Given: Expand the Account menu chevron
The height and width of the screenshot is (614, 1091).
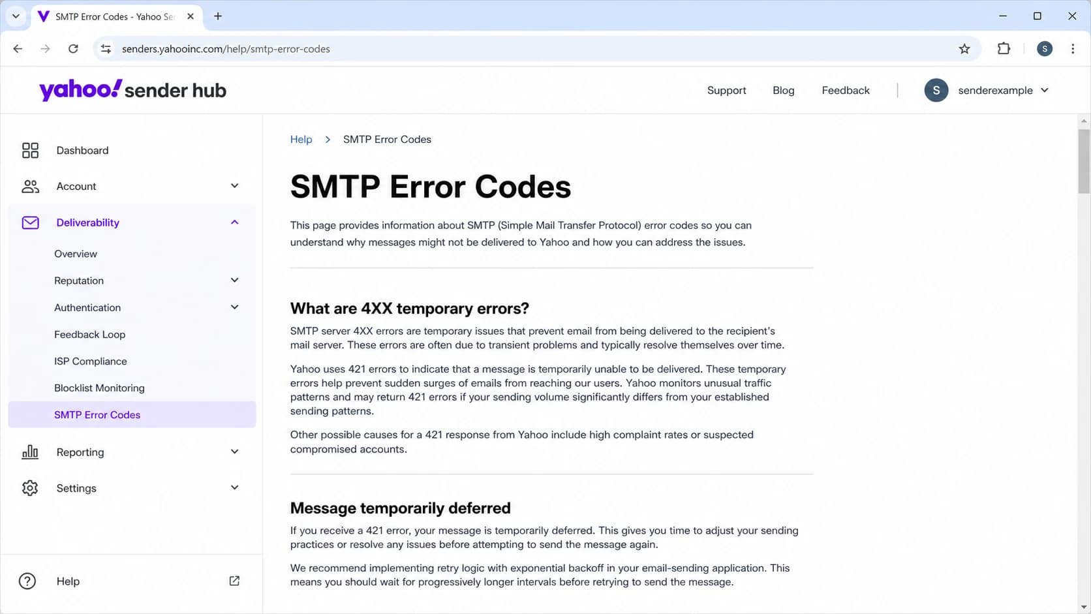Looking at the screenshot, I should (x=235, y=186).
